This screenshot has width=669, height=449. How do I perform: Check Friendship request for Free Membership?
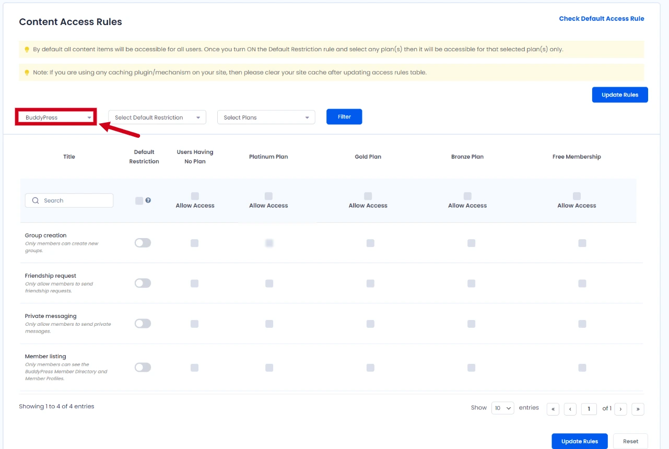[582, 283]
